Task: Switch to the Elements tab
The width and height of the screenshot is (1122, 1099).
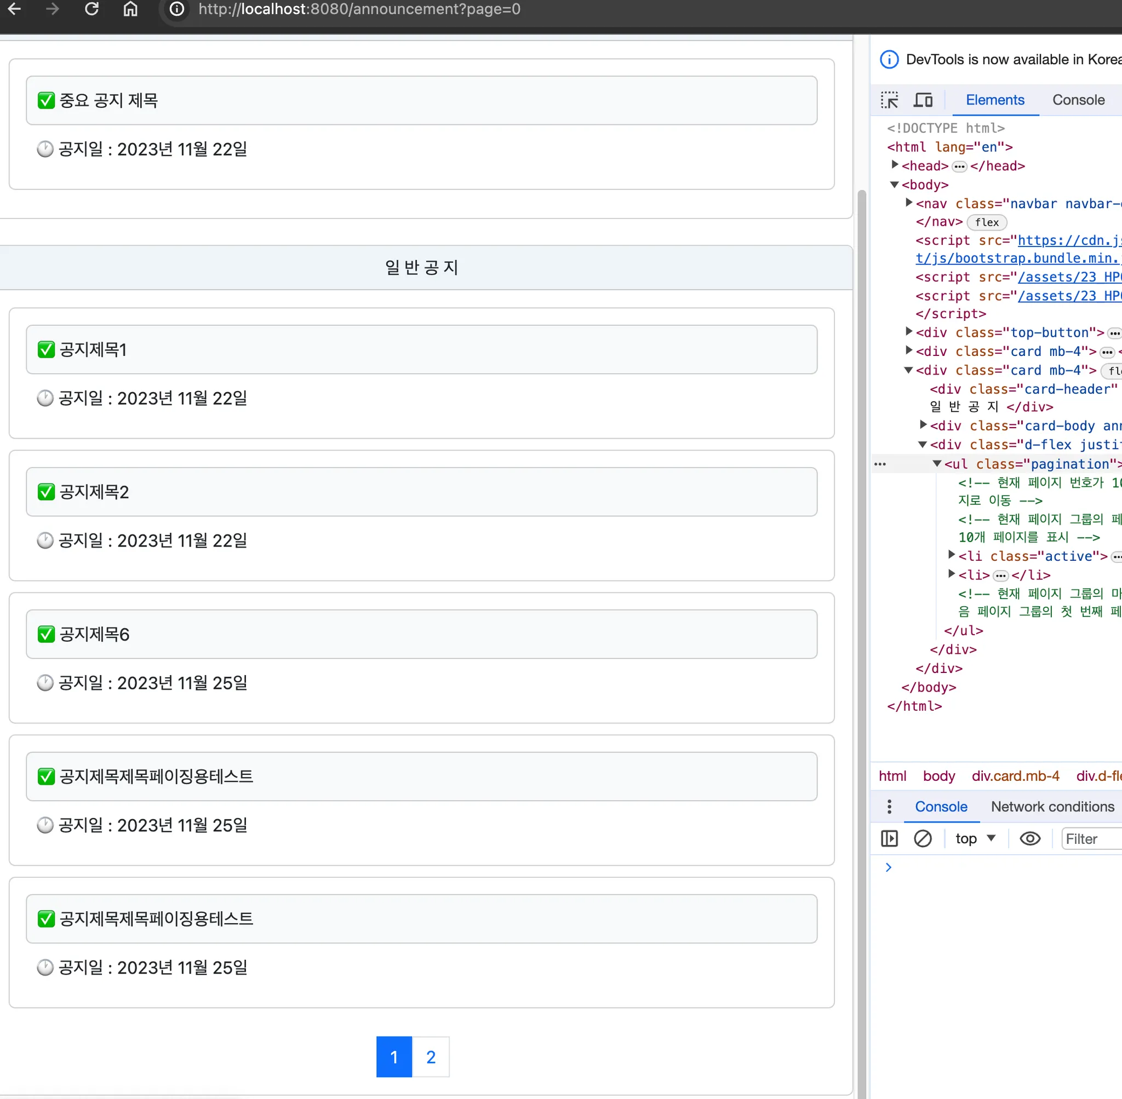Action: coord(994,100)
